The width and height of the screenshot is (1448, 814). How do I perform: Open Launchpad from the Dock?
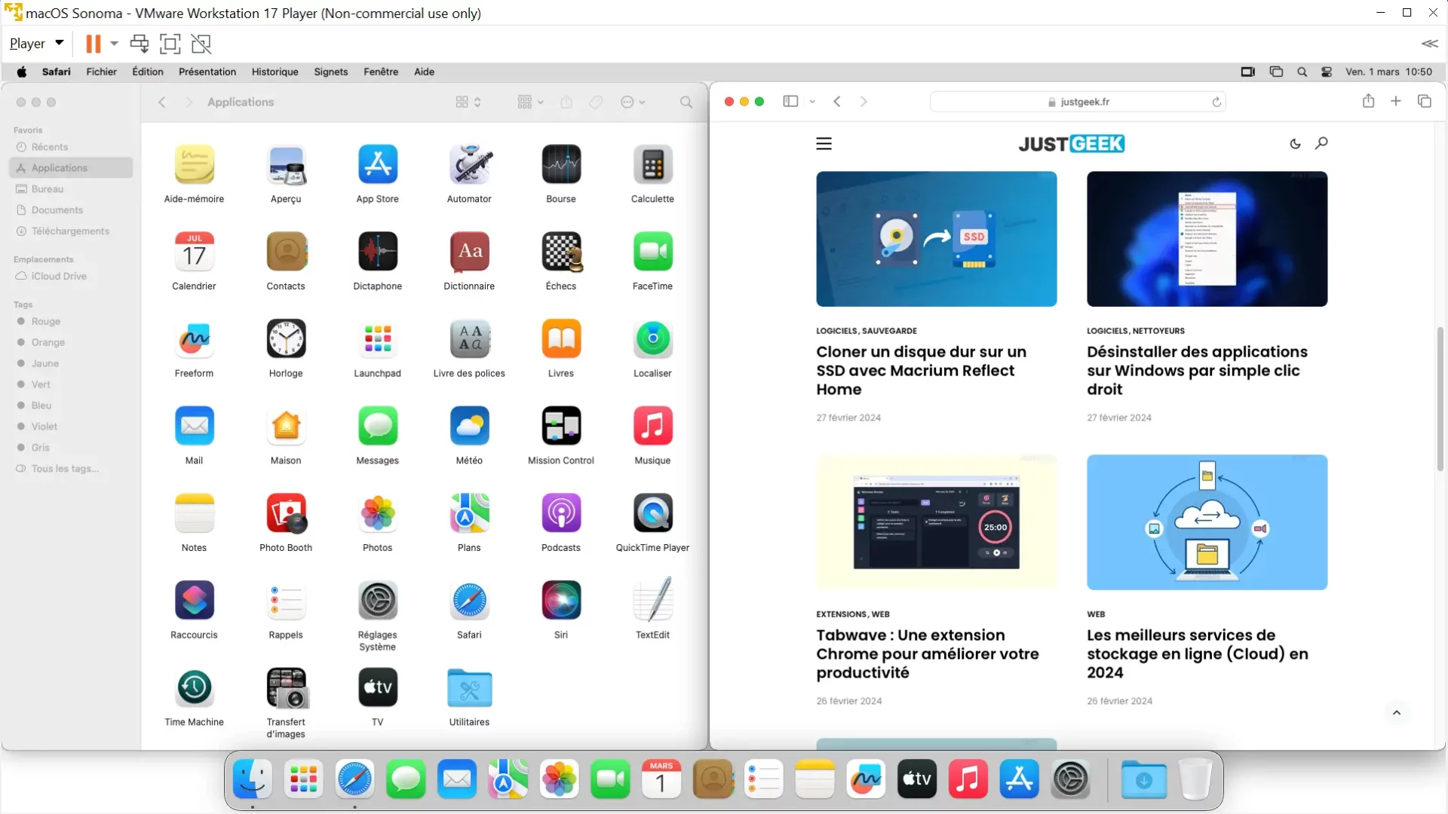(303, 779)
